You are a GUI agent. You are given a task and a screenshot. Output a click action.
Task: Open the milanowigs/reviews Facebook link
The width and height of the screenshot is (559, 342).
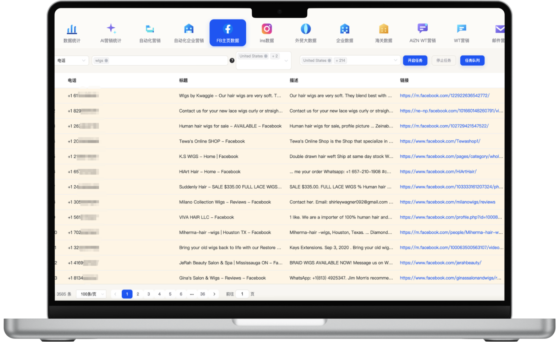pyautogui.click(x=448, y=202)
